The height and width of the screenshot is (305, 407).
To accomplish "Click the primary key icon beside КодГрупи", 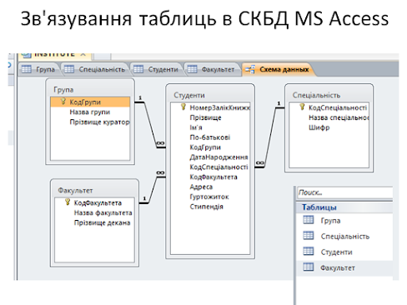I will [63, 102].
